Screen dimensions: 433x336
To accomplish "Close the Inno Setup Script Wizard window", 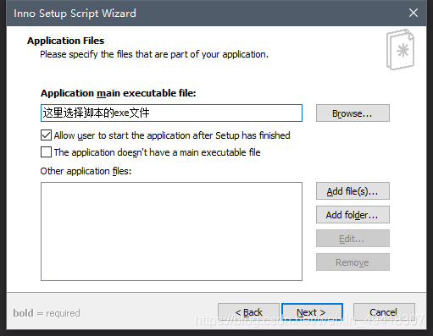I will click(x=414, y=13).
